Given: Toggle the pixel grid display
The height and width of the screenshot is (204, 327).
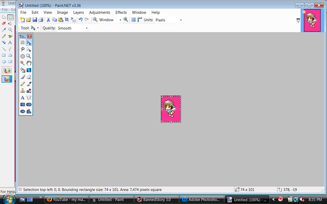Looking at the screenshot, I should (x=133, y=20).
